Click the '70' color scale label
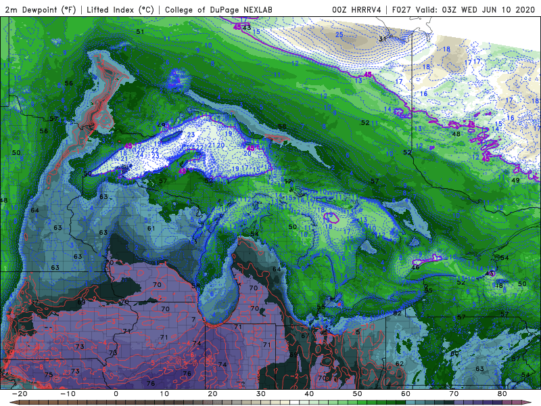The width and height of the screenshot is (541, 406). click(454, 394)
